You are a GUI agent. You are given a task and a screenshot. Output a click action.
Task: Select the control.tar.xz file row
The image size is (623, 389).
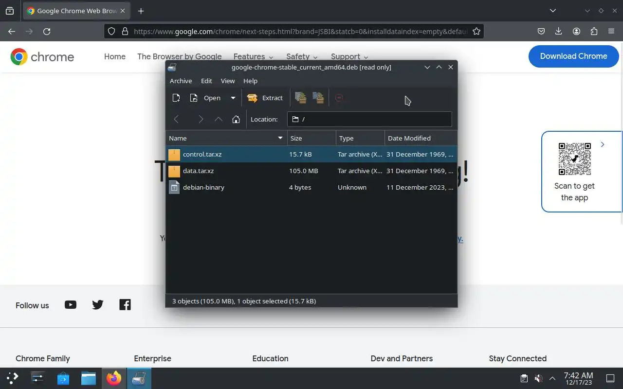311,154
